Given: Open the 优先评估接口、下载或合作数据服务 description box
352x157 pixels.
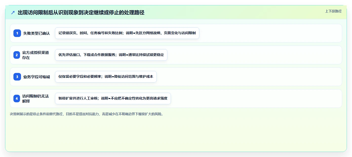Looking at the screenshot, I should pyautogui.click(x=111, y=55).
